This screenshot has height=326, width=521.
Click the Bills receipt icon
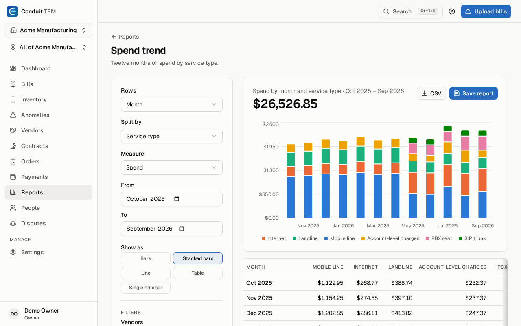point(13,84)
